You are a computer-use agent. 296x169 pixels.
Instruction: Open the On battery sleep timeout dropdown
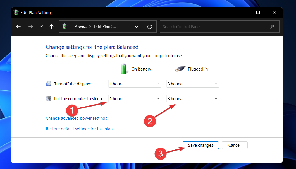(134, 98)
